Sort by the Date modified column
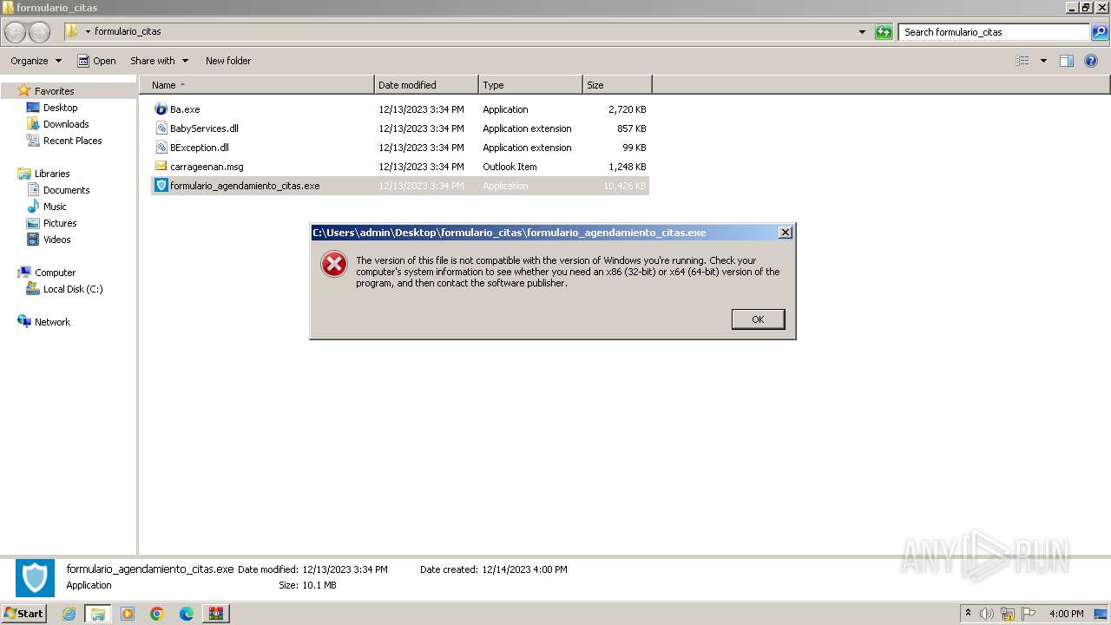The image size is (1111, 625). 426,85
